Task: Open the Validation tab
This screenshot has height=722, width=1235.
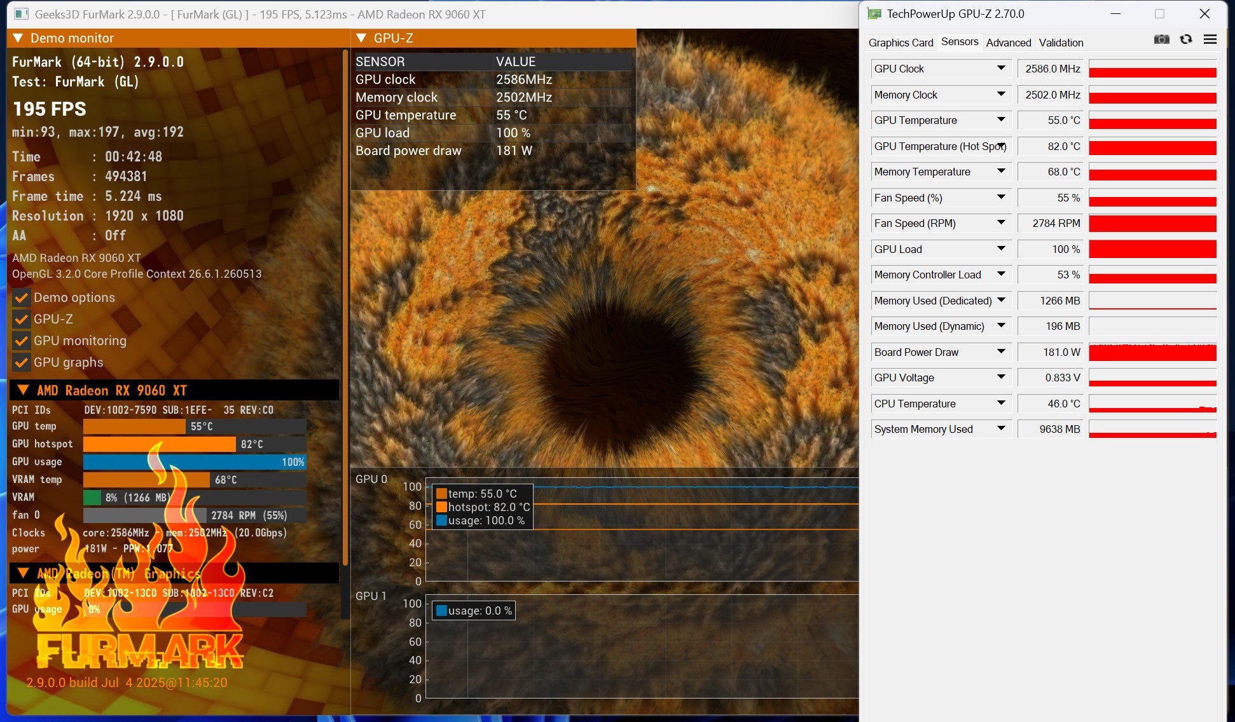Action: [1061, 43]
